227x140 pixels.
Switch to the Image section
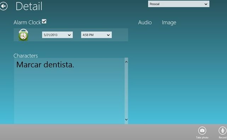169,23
